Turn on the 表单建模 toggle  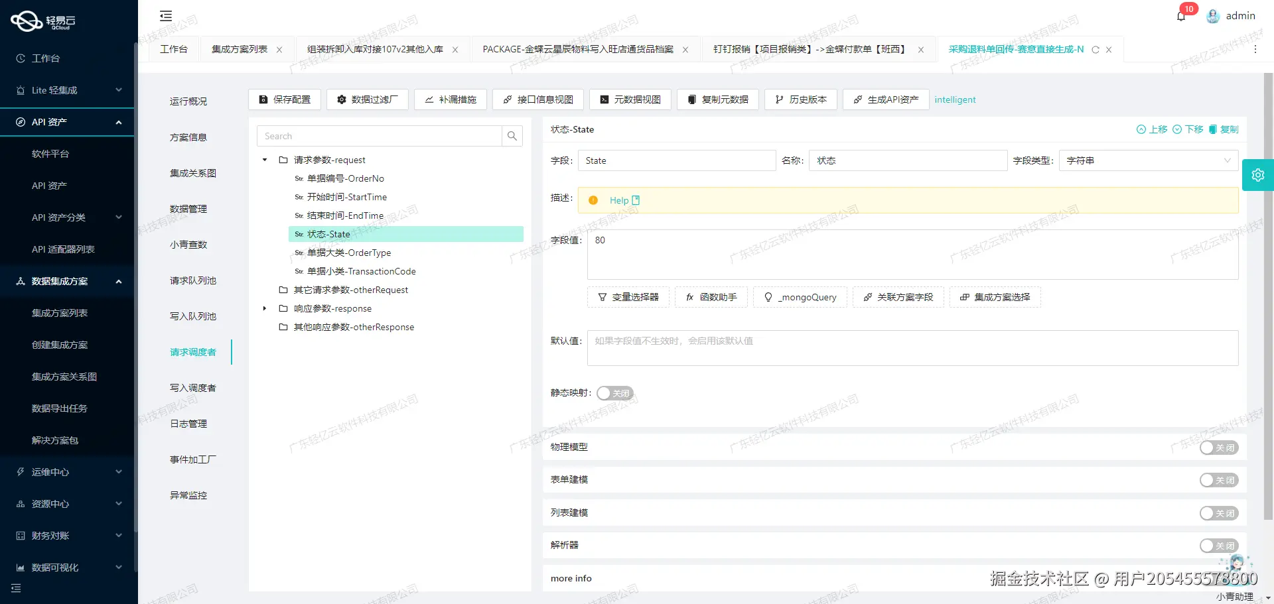(x=1218, y=479)
